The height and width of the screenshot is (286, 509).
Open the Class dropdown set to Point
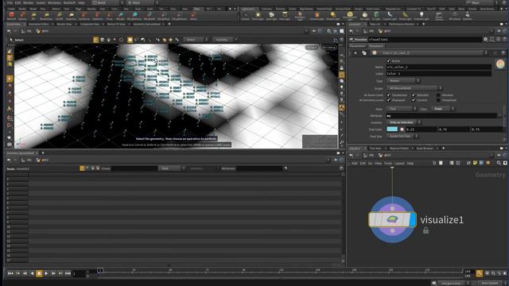(442, 109)
